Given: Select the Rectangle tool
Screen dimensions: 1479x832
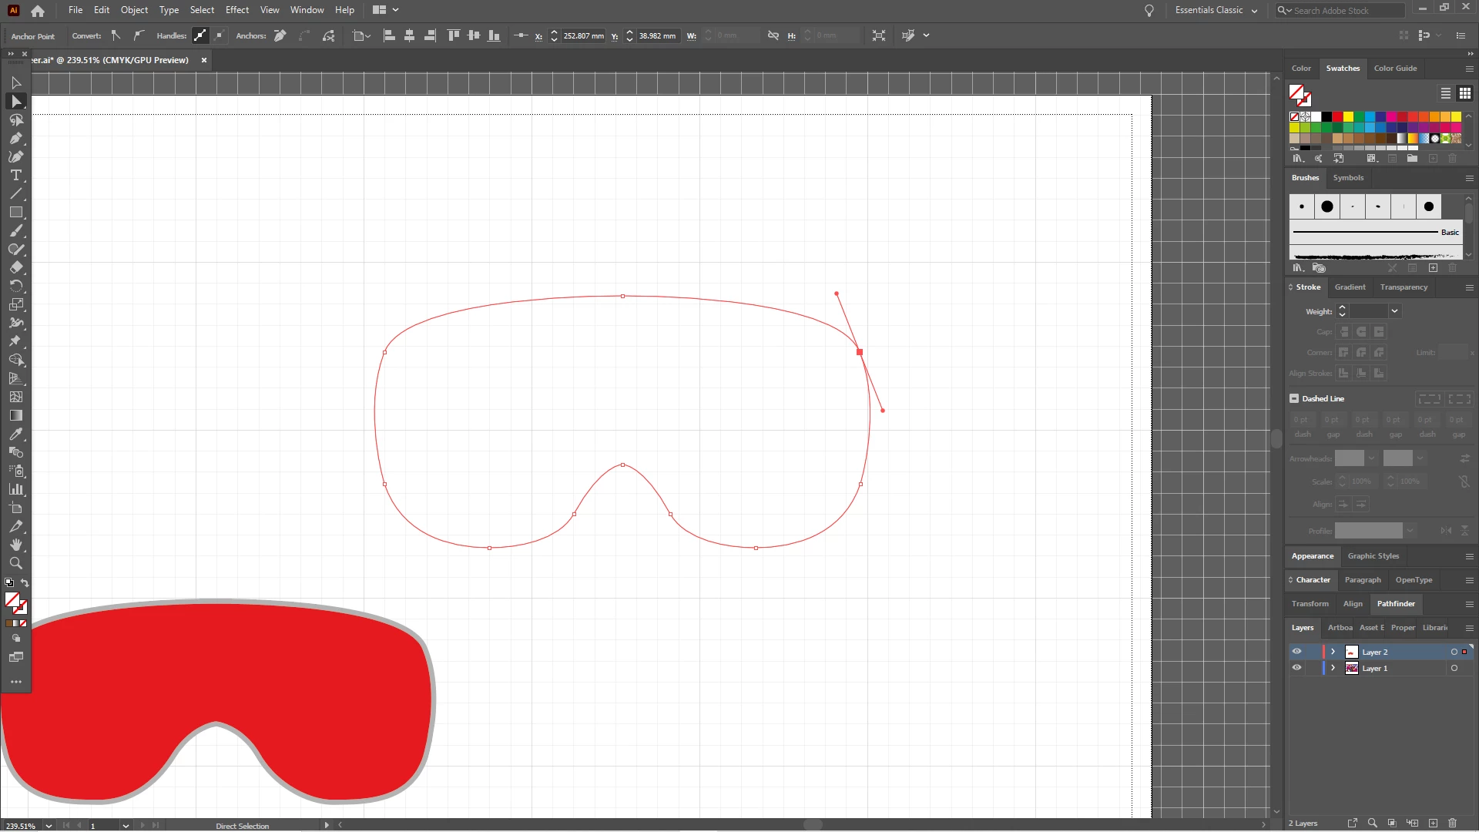Looking at the screenshot, I should (x=15, y=212).
